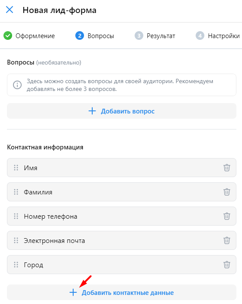Grab the drag handle of Имя field

[x=16, y=168]
